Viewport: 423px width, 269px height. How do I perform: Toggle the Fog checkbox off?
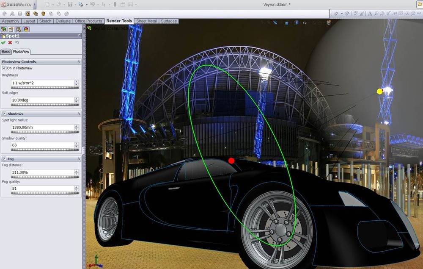click(x=4, y=159)
